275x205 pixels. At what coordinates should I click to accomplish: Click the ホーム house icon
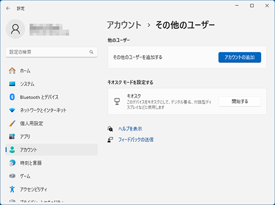pos(12,71)
